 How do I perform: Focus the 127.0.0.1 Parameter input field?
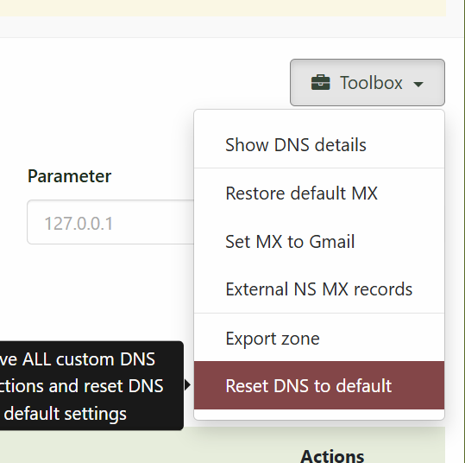tap(110, 222)
